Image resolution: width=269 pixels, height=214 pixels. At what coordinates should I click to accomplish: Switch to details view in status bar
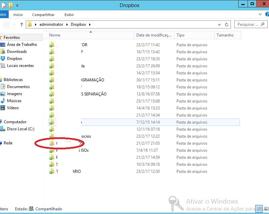point(259,209)
